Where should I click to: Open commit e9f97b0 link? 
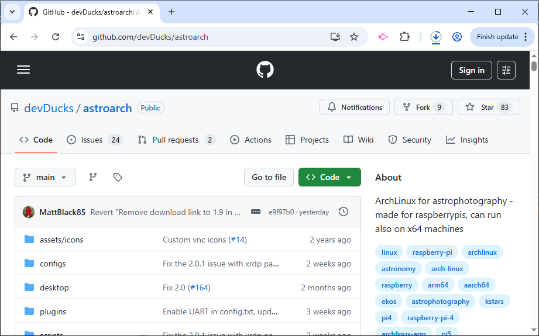pyautogui.click(x=281, y=212)
